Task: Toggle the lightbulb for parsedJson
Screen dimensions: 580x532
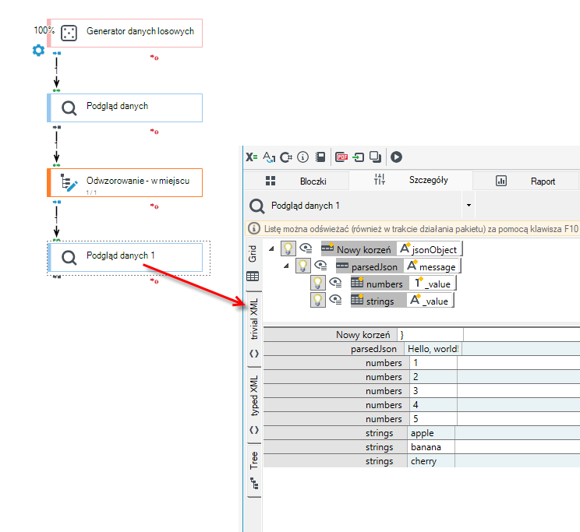Action: [303, 266]
